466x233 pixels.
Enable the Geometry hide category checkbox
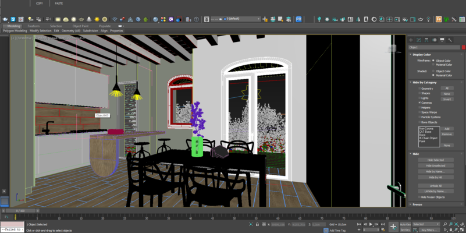point(419,89)
